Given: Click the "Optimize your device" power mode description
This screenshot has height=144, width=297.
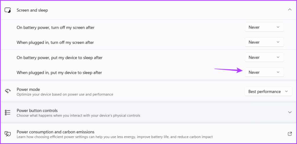Looking at the screenshot, I should click(65, 94).
